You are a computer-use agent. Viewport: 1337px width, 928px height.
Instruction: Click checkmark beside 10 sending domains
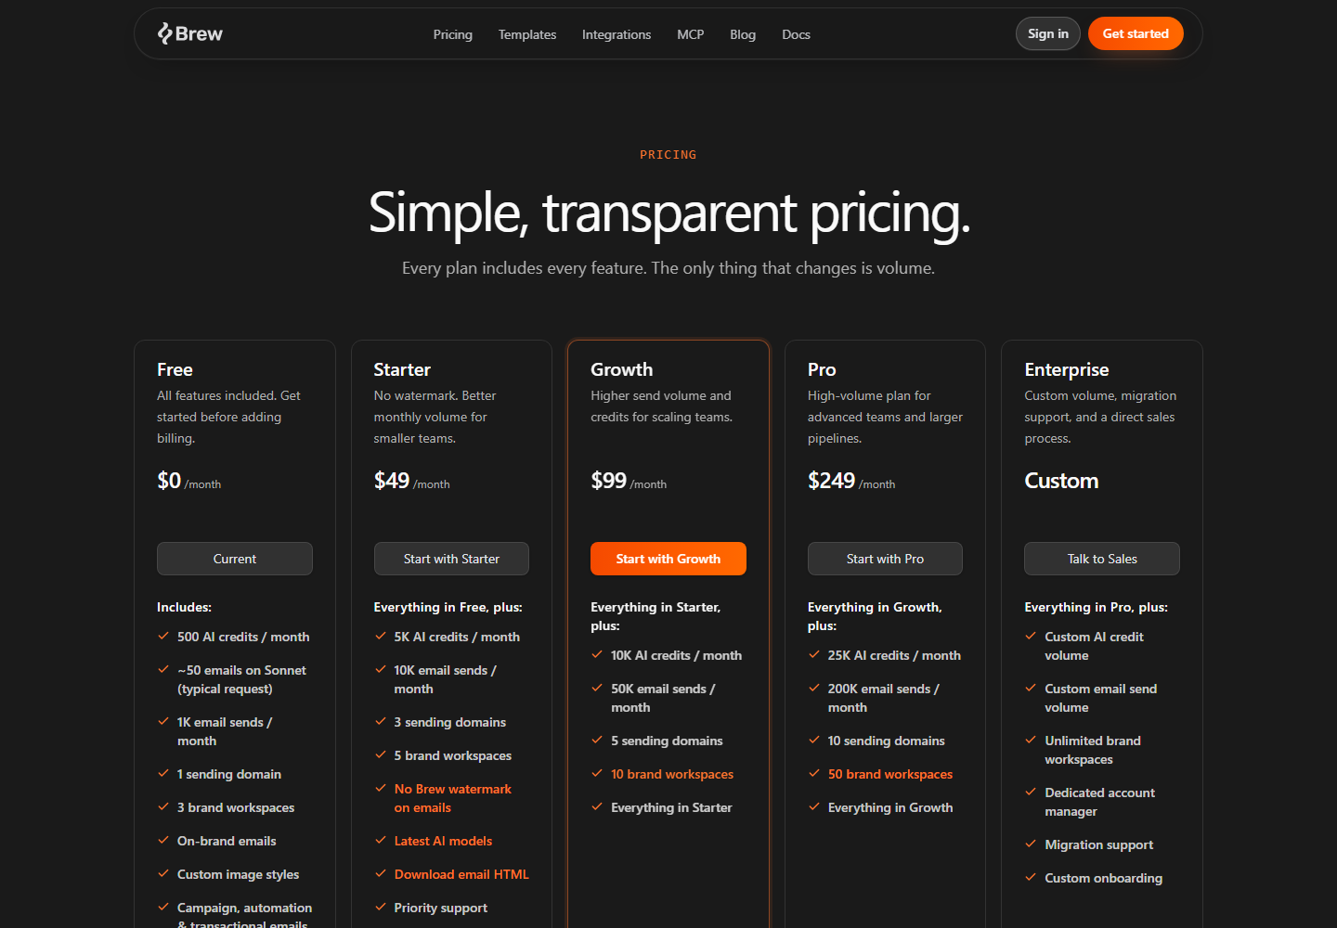pos(814,741)
